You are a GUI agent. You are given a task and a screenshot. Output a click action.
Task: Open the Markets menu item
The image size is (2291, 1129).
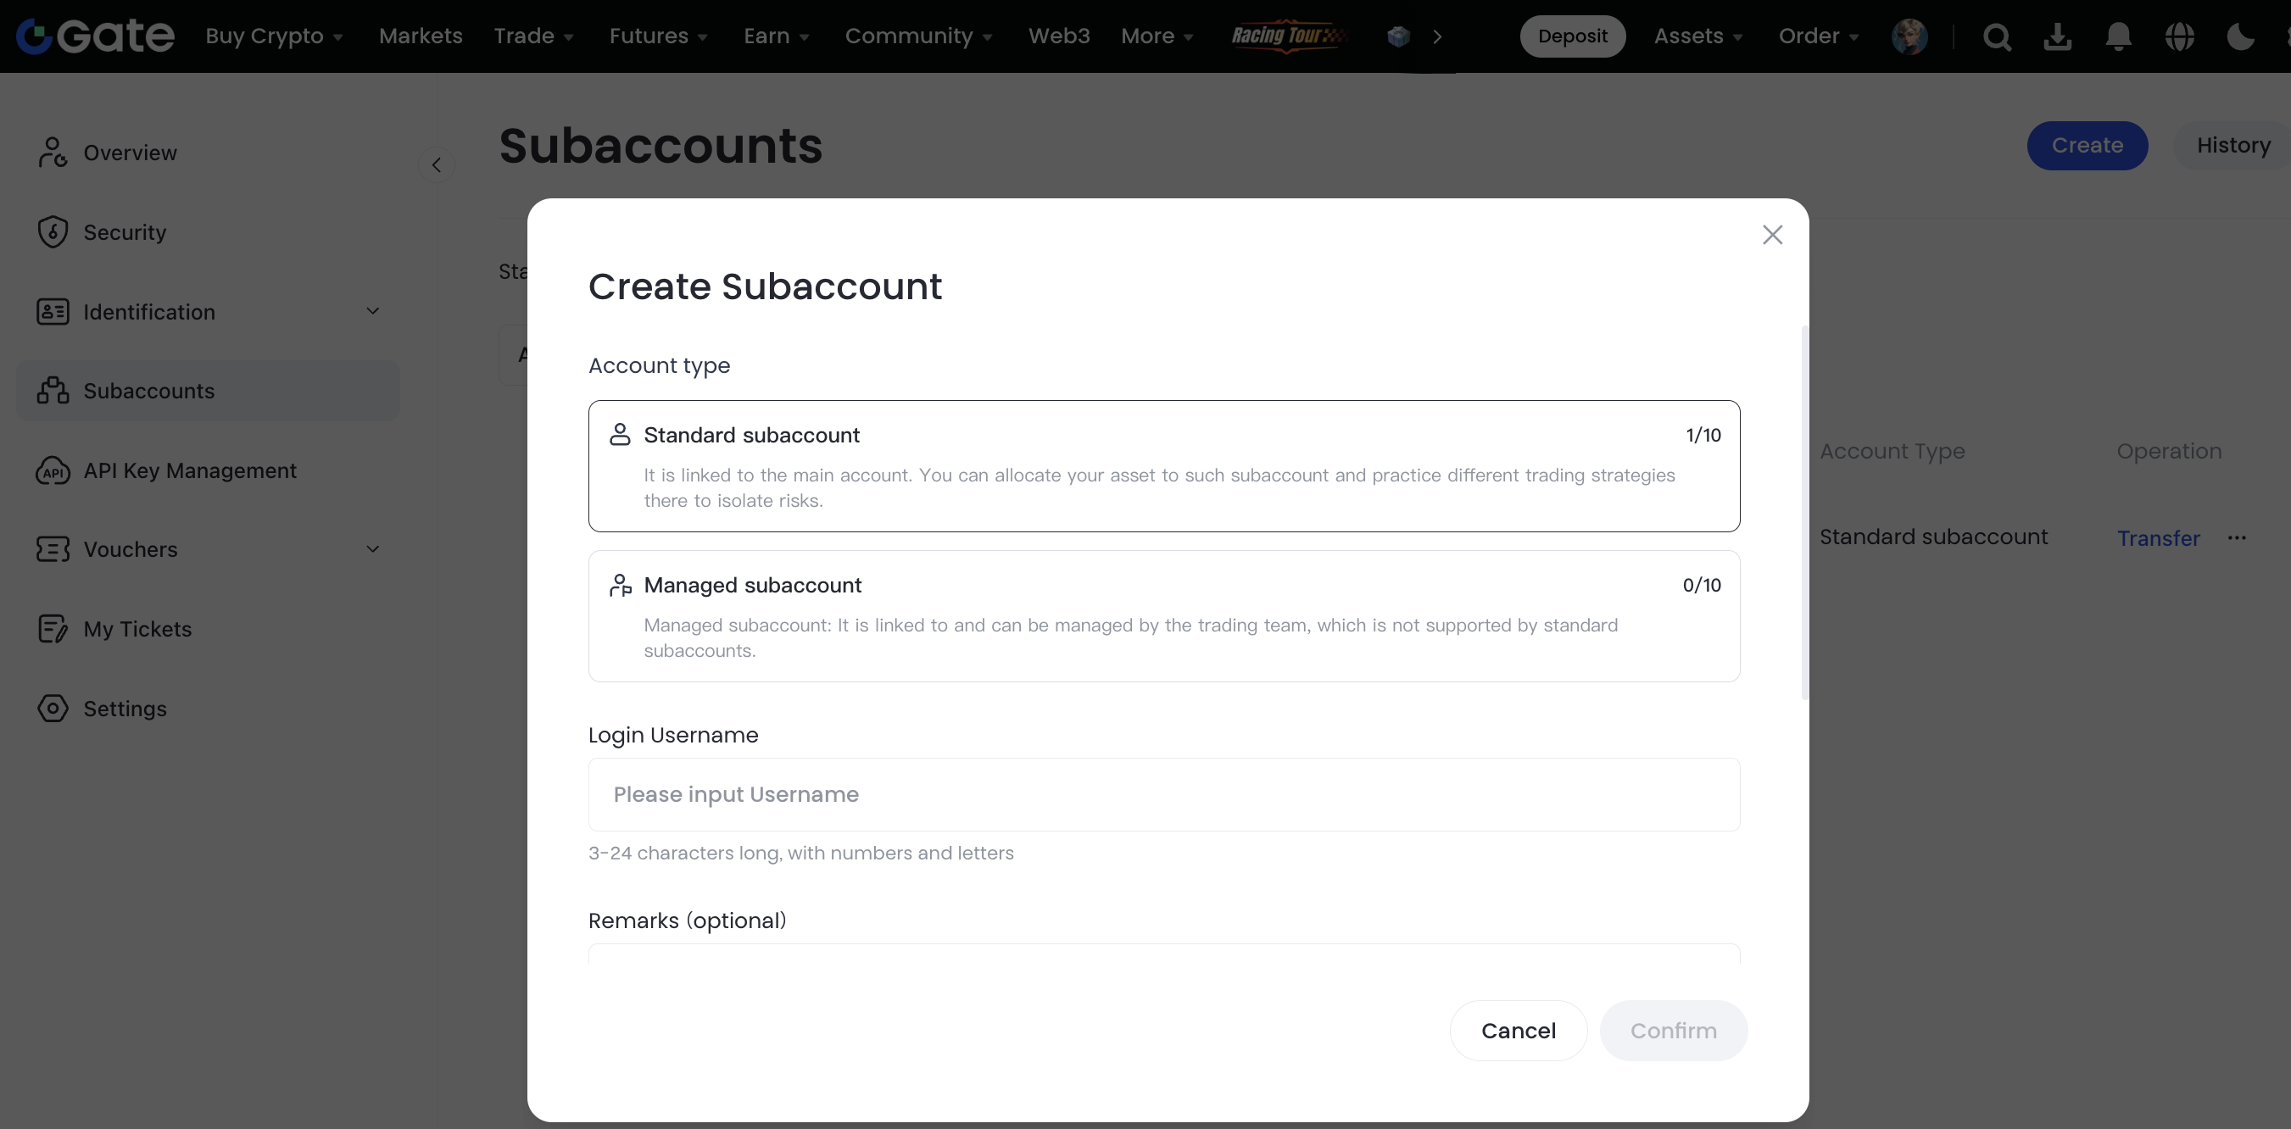pyautogui.click(x=420, y=36)
